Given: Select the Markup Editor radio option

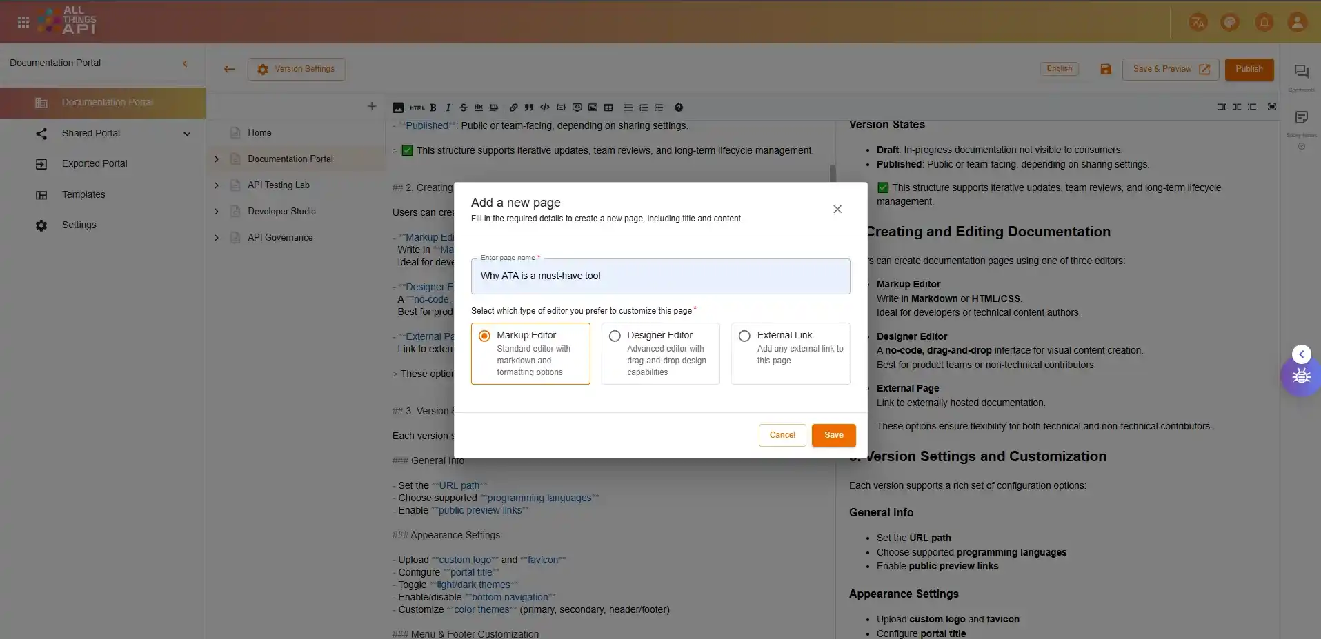Looking at the screenshot, I should pos(484,336).
